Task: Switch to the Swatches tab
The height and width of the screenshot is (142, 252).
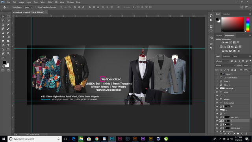Action: 226,14
